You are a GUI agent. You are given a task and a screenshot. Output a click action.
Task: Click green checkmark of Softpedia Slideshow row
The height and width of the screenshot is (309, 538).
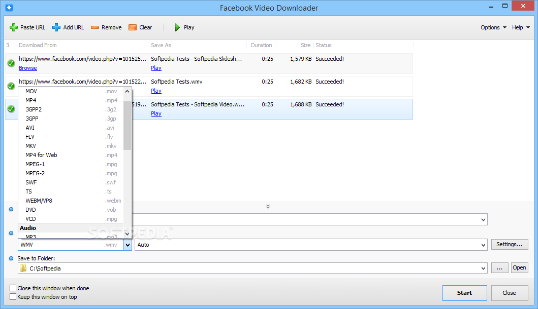(11, 63)
